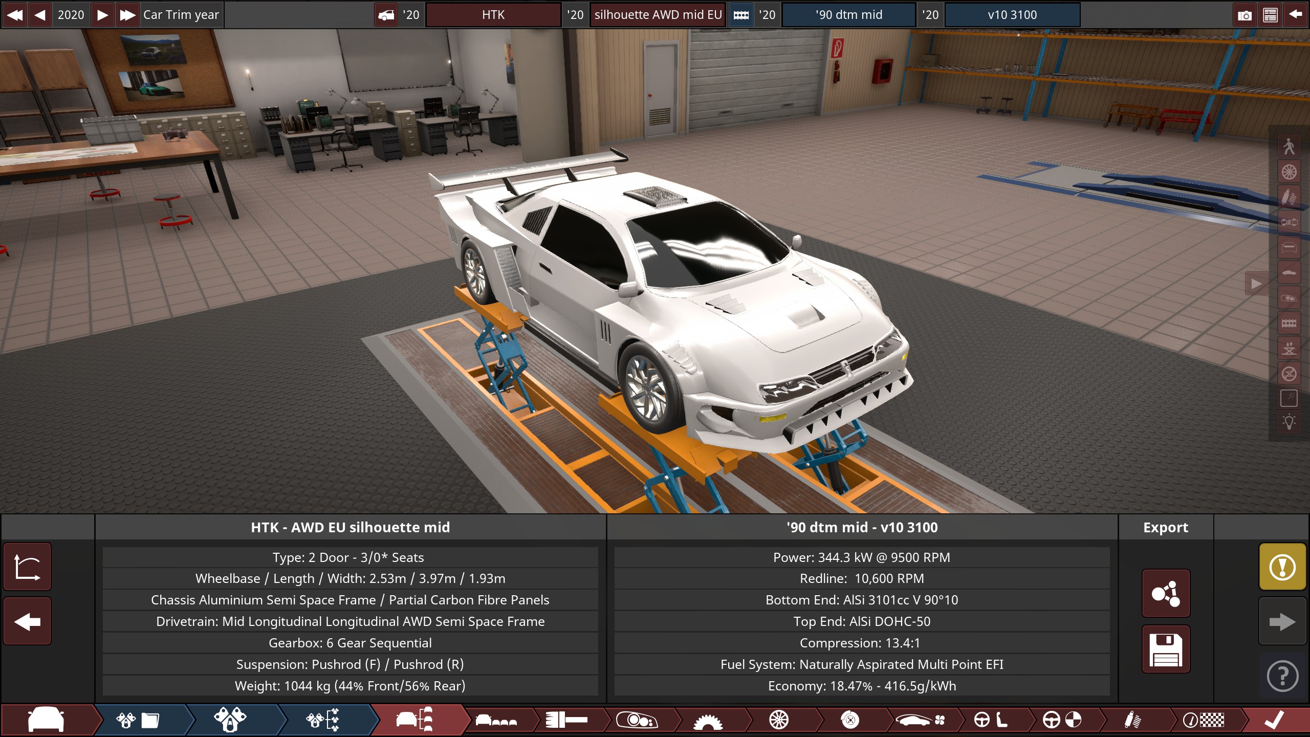This screenshot has width=1310, height=737.
Task: Open the driving aids and safety tab
Action: coord(1062,720)
